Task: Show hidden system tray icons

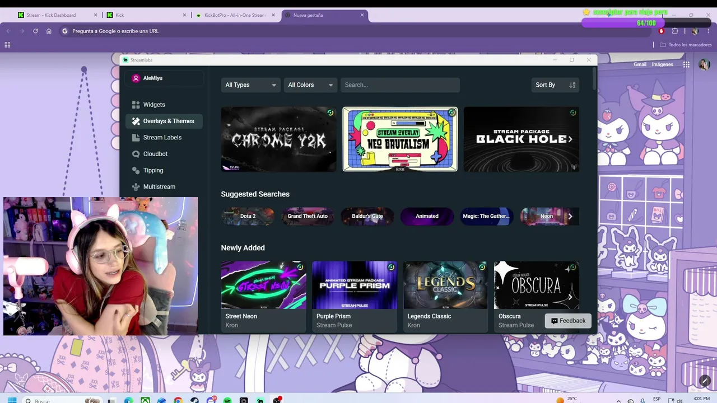Action: click(620, 401)
